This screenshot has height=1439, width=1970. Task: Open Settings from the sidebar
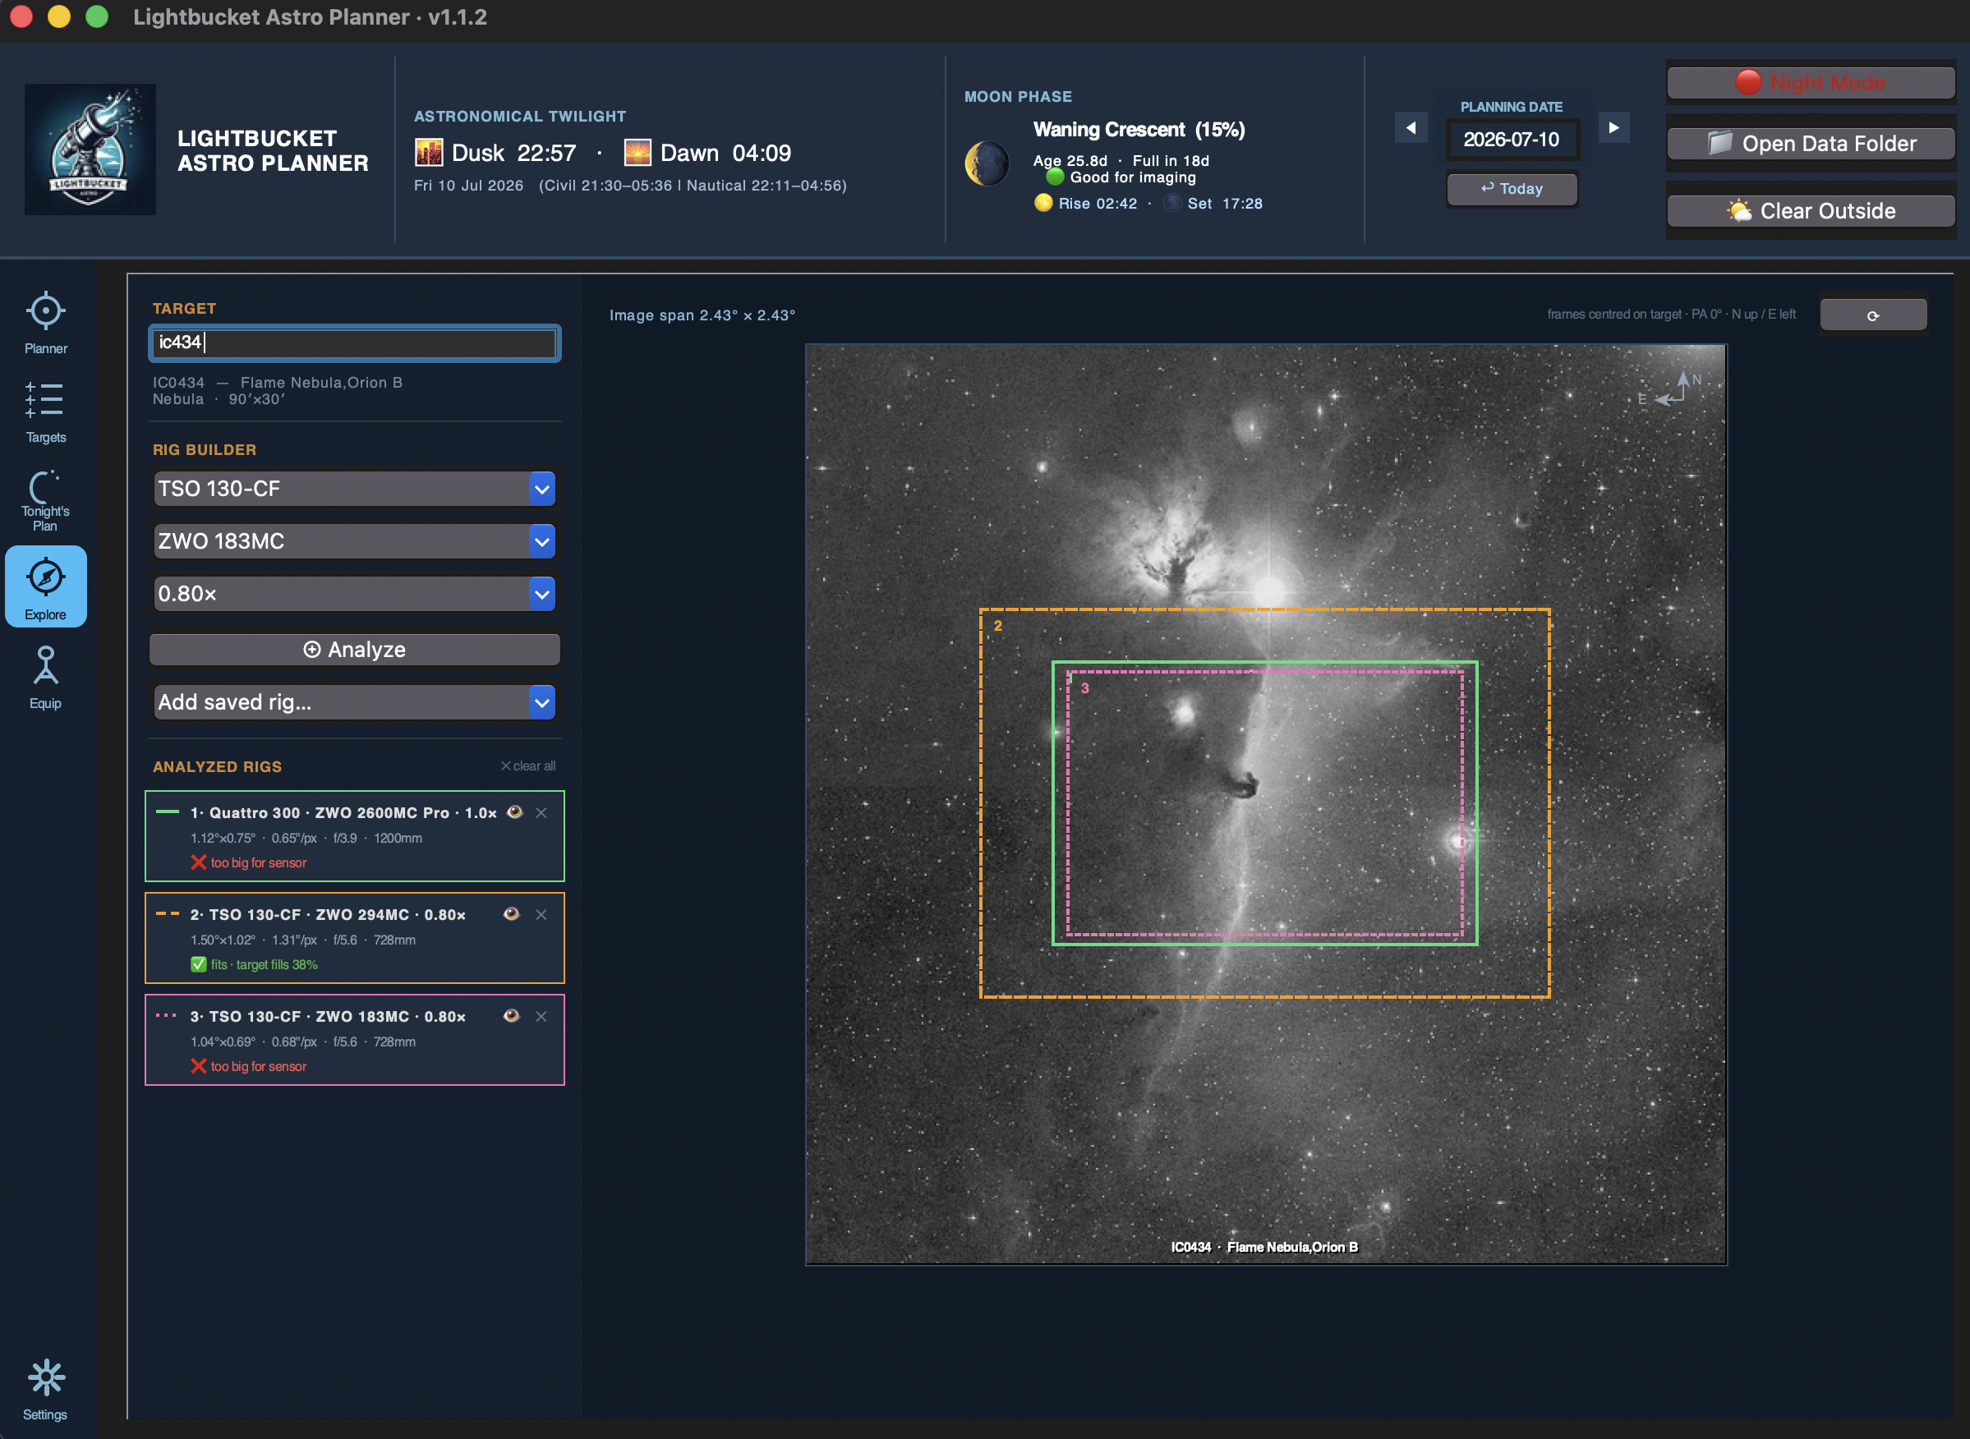(x=45, y=1390)
